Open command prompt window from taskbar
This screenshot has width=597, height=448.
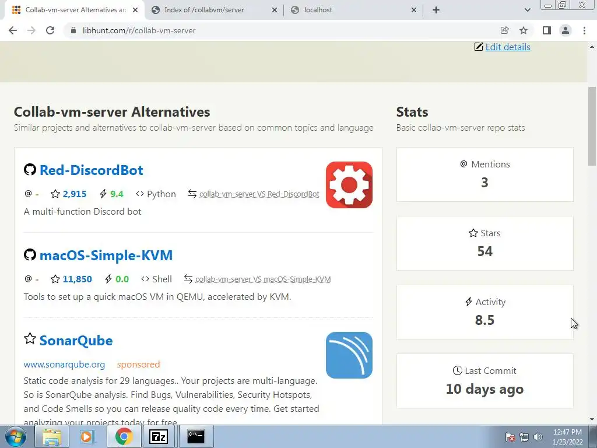click(196, 436)
